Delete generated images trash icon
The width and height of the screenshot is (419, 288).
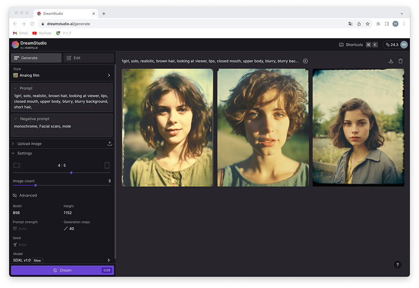click(401, 61)
